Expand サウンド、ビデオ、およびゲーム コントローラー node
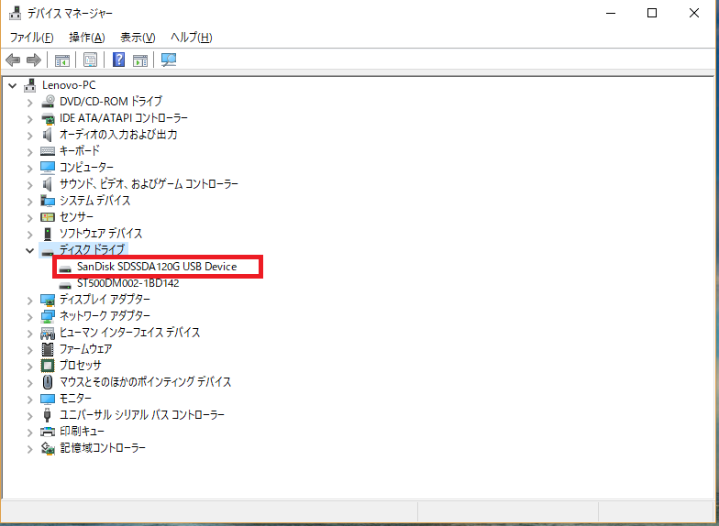The height and width of the screenshot is (526, 719). [29, 185]
